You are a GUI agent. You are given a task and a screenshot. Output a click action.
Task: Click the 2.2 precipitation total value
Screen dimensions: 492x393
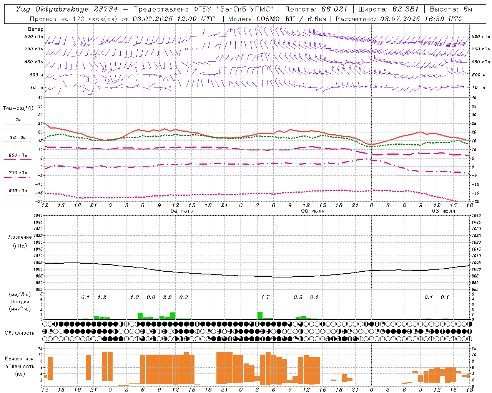167,297
